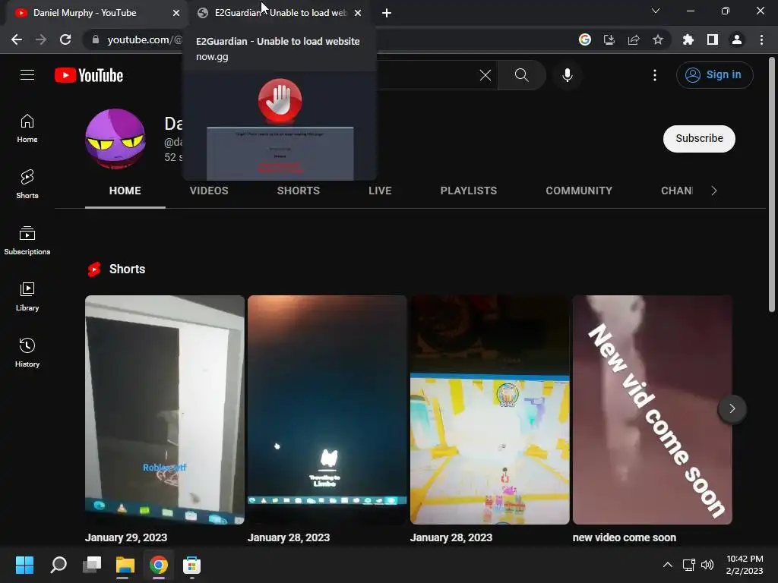
Task: Open the YouTube hamburger guide menu
Action: pyautogui.click(x=27, y=75)
